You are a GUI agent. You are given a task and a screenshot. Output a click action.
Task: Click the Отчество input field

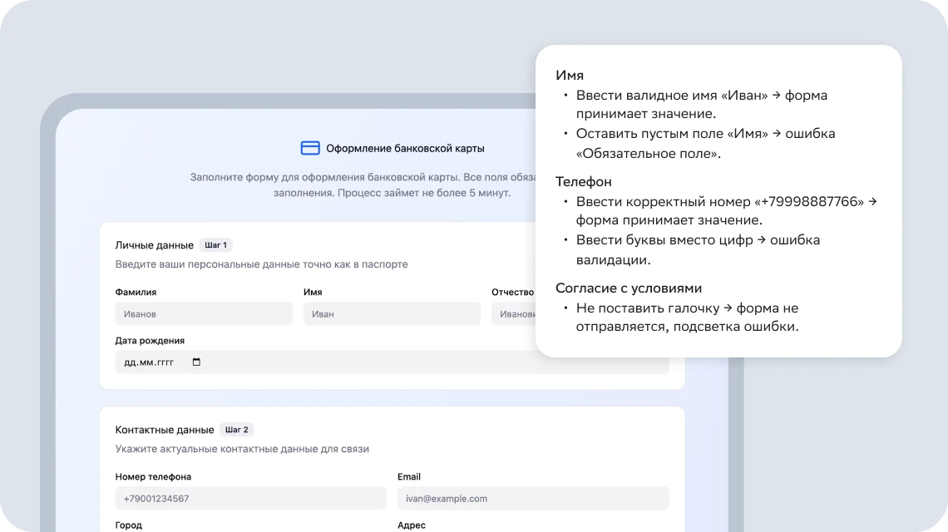coord(513,314)
